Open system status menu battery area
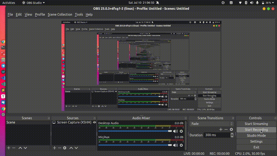This screenshot has width=277, height=156. point(268,3)
